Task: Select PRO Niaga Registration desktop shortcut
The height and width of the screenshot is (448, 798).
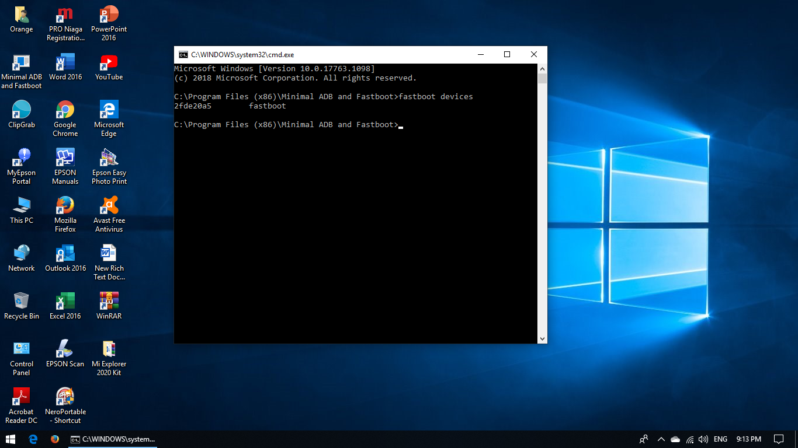Action: (65, 24)
